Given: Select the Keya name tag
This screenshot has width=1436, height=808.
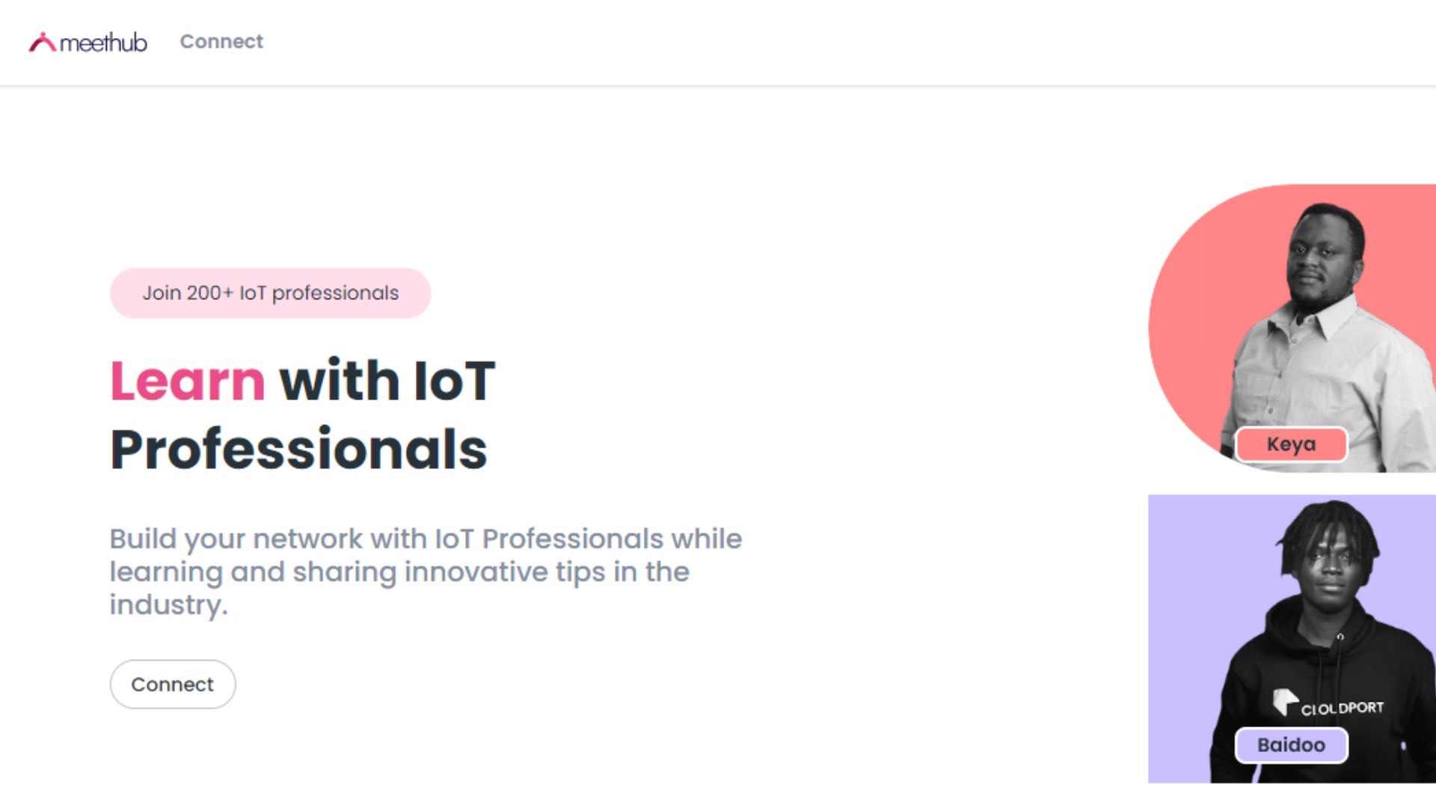Looking at the screenshot, I should coord(1291,444).
